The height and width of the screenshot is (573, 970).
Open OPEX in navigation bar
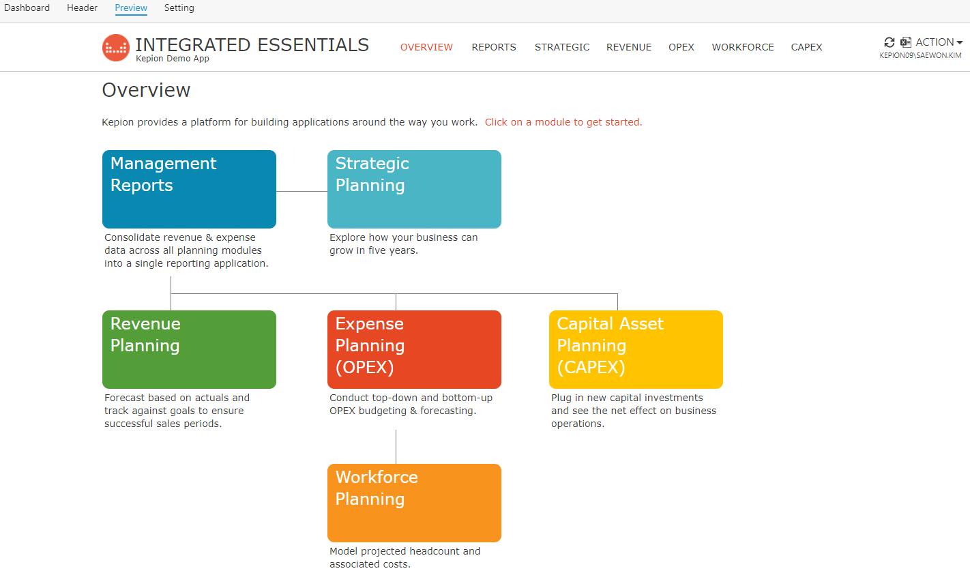click(681, 47)
